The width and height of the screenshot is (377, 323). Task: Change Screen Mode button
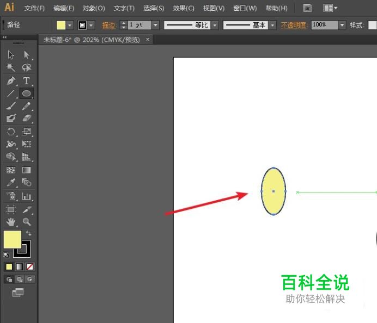(x=18, y=293)
